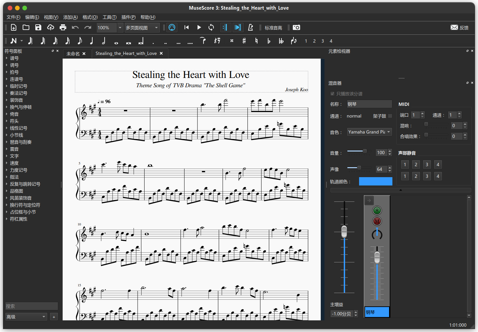Open the 编辑 (Edit) menu
Screen dimensions: 478x332
[32, 17]
